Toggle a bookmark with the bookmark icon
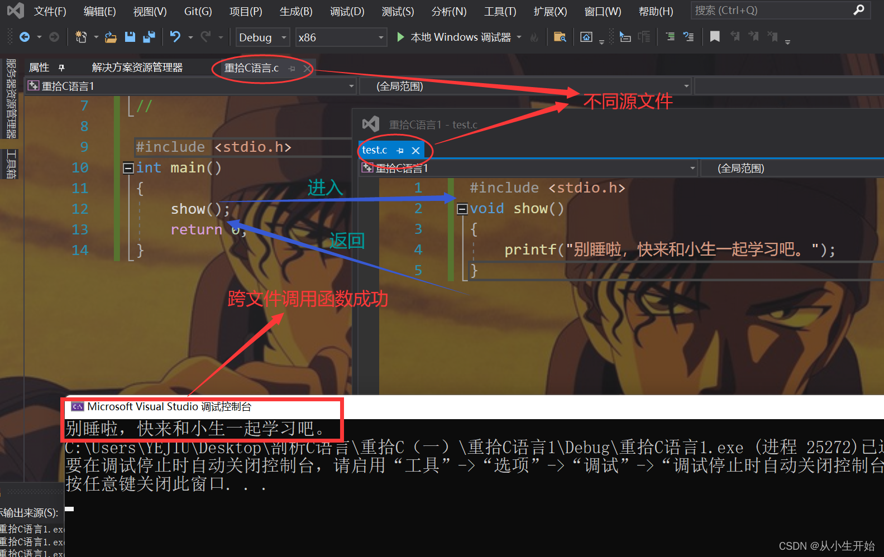Image resolution: width=884 pixels, height=557 pixels. click(715, 37)
